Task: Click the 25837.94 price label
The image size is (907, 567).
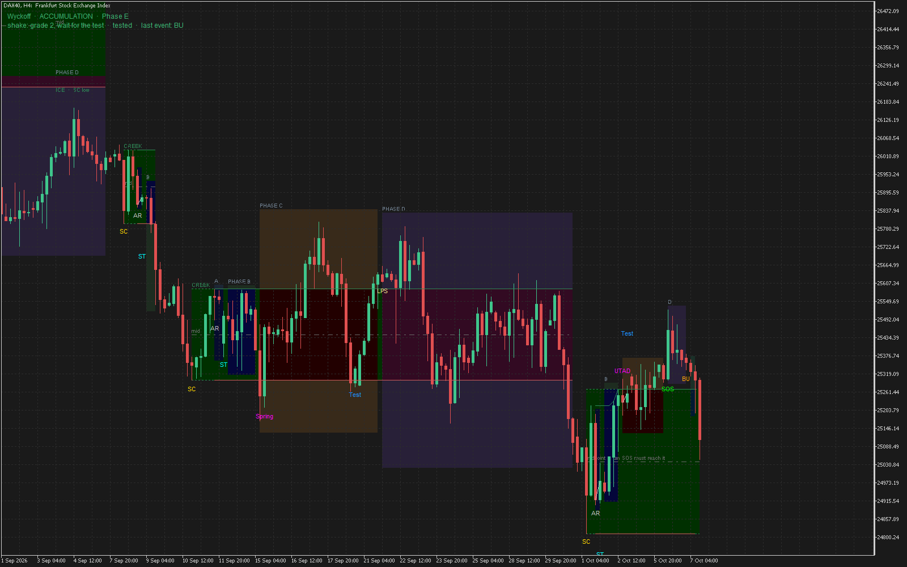Action: [x=888, y=211]
